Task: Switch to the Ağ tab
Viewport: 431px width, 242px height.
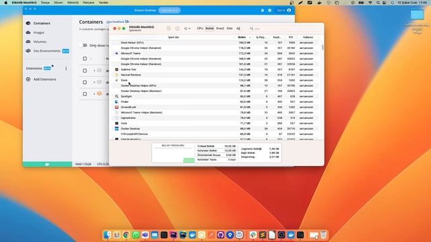Action: tap(238, 28)
